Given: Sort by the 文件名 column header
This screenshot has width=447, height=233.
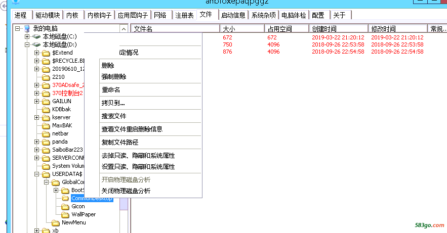Looking at the screenshot, I should pos(175,29).
